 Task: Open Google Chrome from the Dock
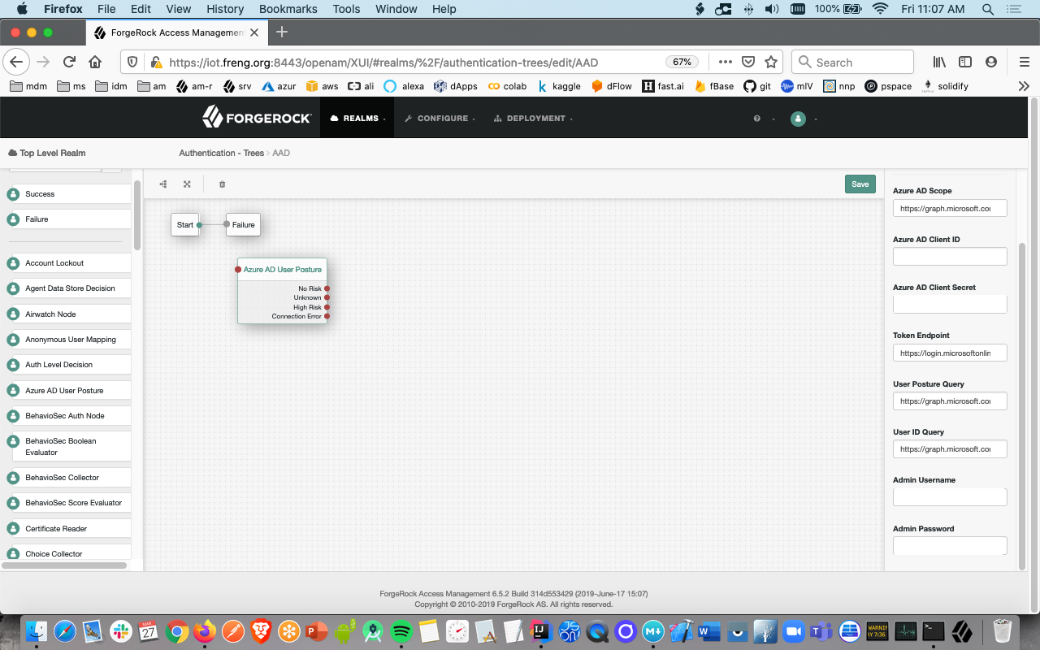pyautogui.click(x=177, y=631)
